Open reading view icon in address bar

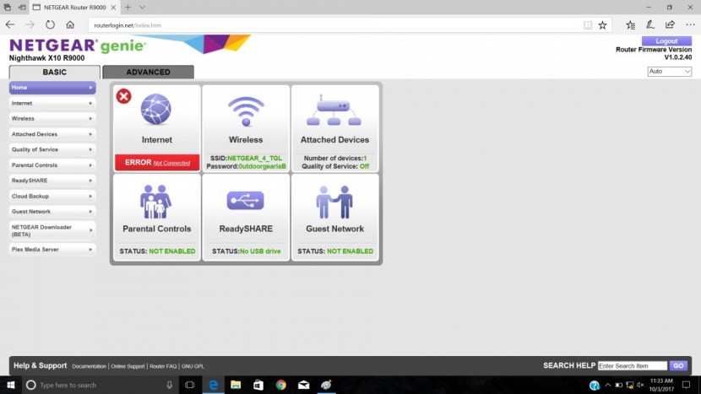(x=588, y=25)
